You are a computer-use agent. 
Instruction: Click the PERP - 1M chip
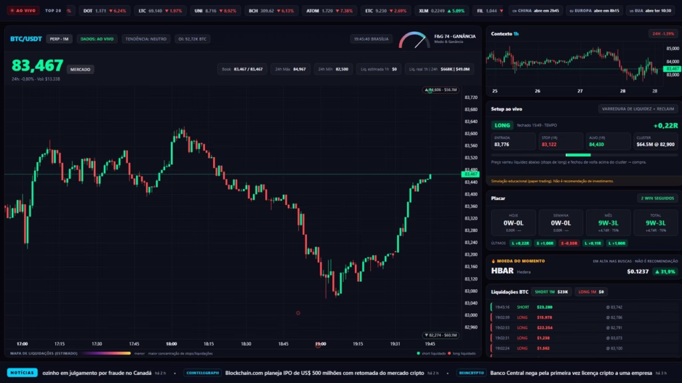[x=59, y=39]
